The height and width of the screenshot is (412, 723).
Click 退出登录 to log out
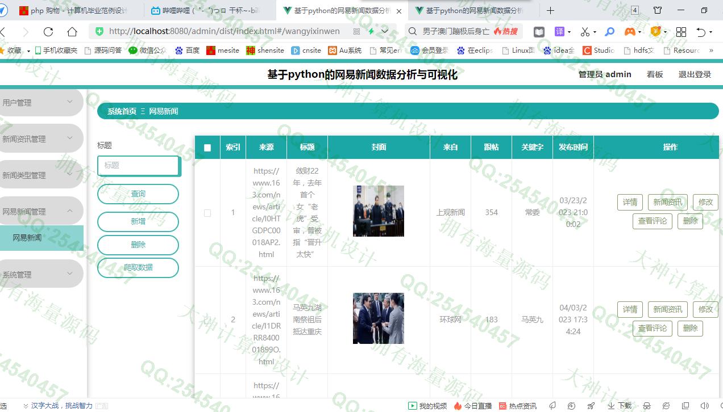pos(695,74)
